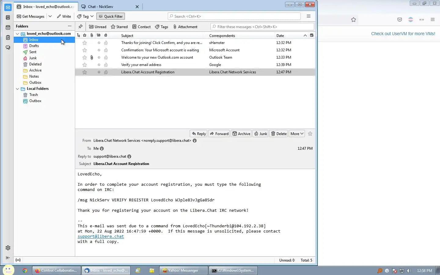
Task: Toggle the Unread quick filter
Action: coord(98,27)
